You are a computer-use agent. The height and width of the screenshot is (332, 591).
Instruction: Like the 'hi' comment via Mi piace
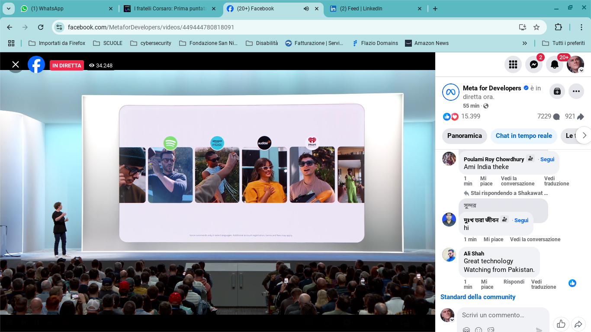(494, 239)
